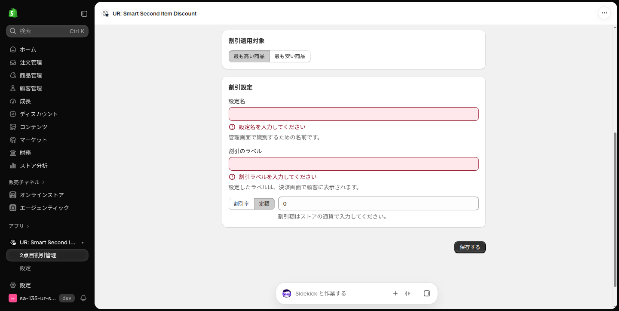619x311 pixels.
Task: Click the 財務 finance bank icon
Action: (13, 153)
